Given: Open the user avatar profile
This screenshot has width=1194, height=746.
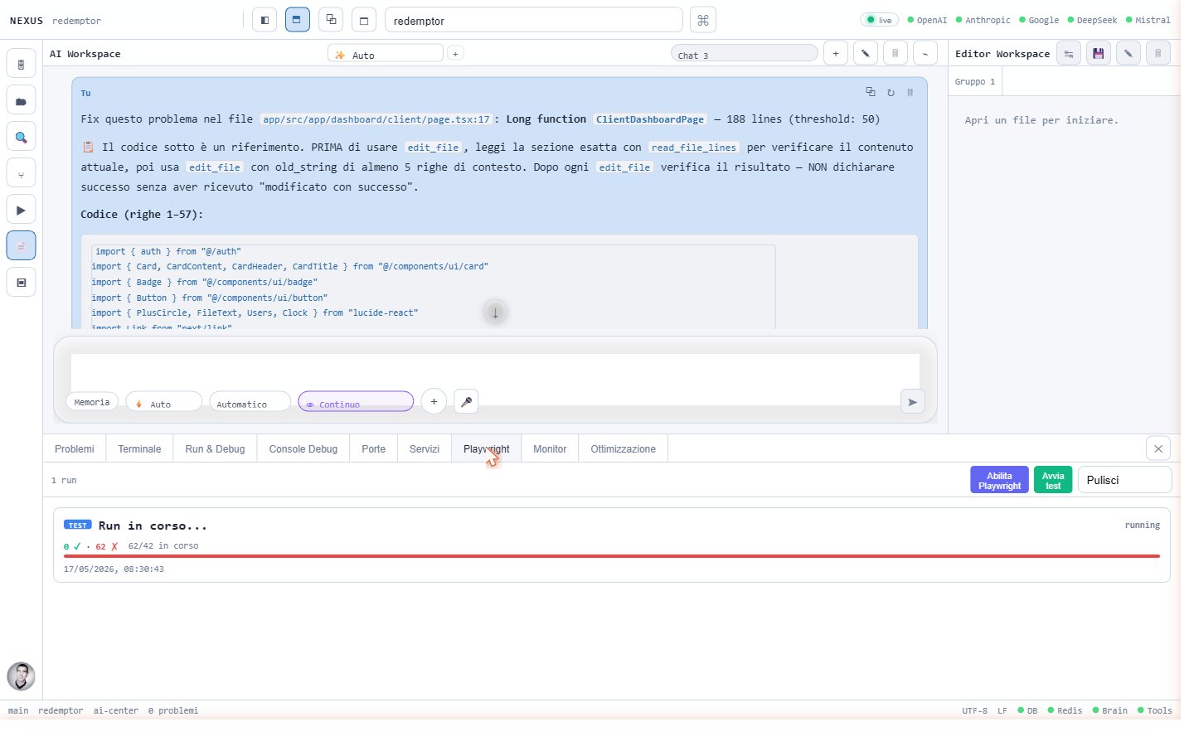Looking at the screenshot, I should tap(21, 676).
